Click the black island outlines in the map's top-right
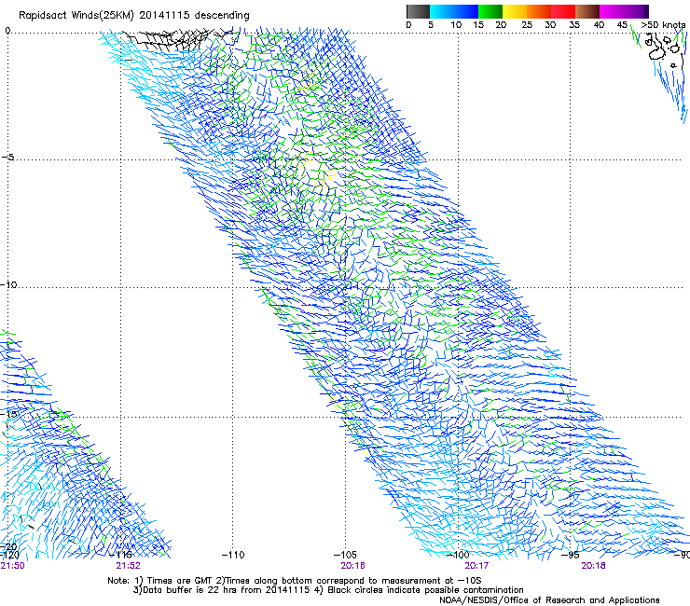Image resolution: width=690 pixels, height=606 pixels. pos(665,48)
